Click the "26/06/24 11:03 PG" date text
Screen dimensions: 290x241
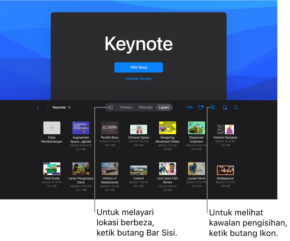(x=81, y=186)
